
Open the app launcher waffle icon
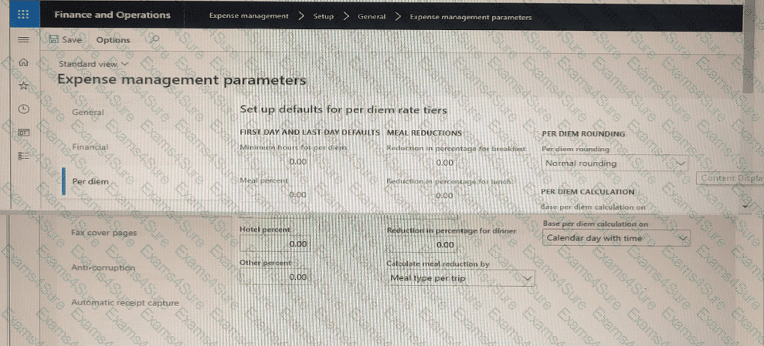click(x=22, y=15)
